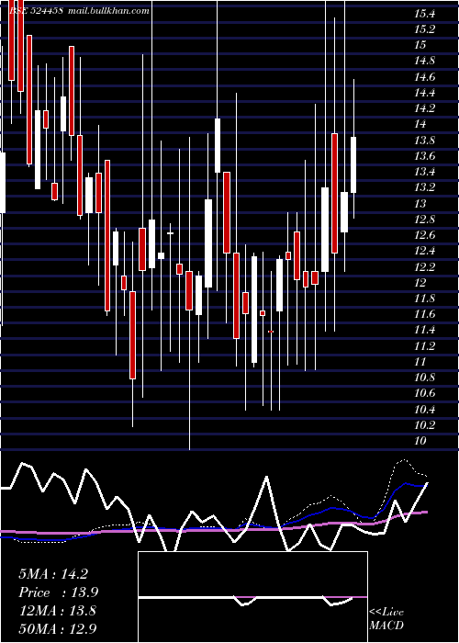Select the 12MA : 13.8 value
Screen dimensions: 459x643
(x=57, y=611)
